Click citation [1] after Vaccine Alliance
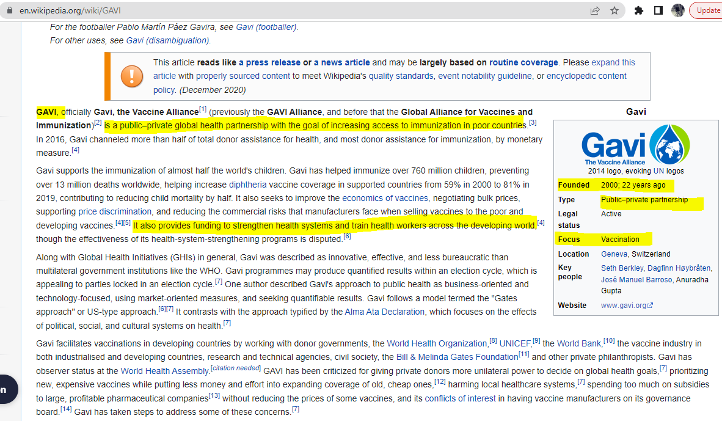Viewport: 722px width, 421px height. tap(203, 109)
